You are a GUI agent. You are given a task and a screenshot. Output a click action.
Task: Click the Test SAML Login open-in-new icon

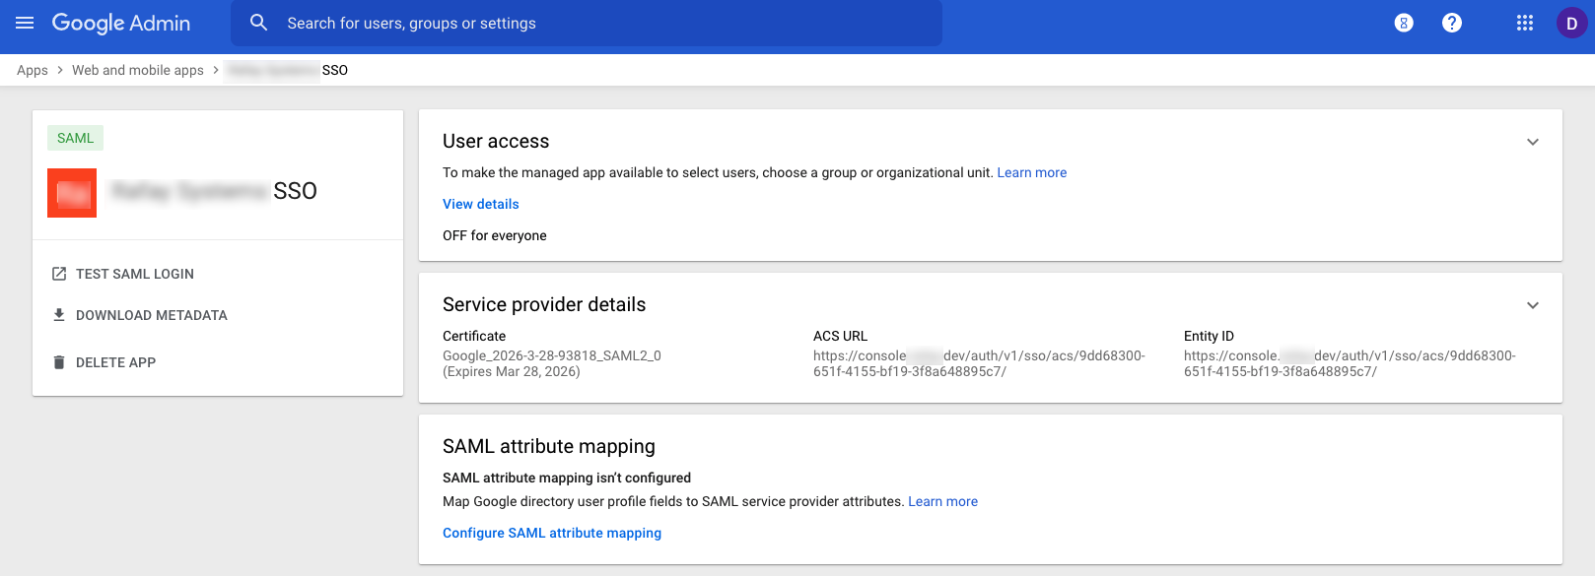59,274
